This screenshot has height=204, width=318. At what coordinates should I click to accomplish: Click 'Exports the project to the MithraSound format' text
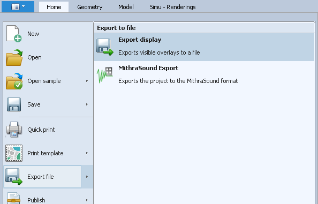click(178, 81)
